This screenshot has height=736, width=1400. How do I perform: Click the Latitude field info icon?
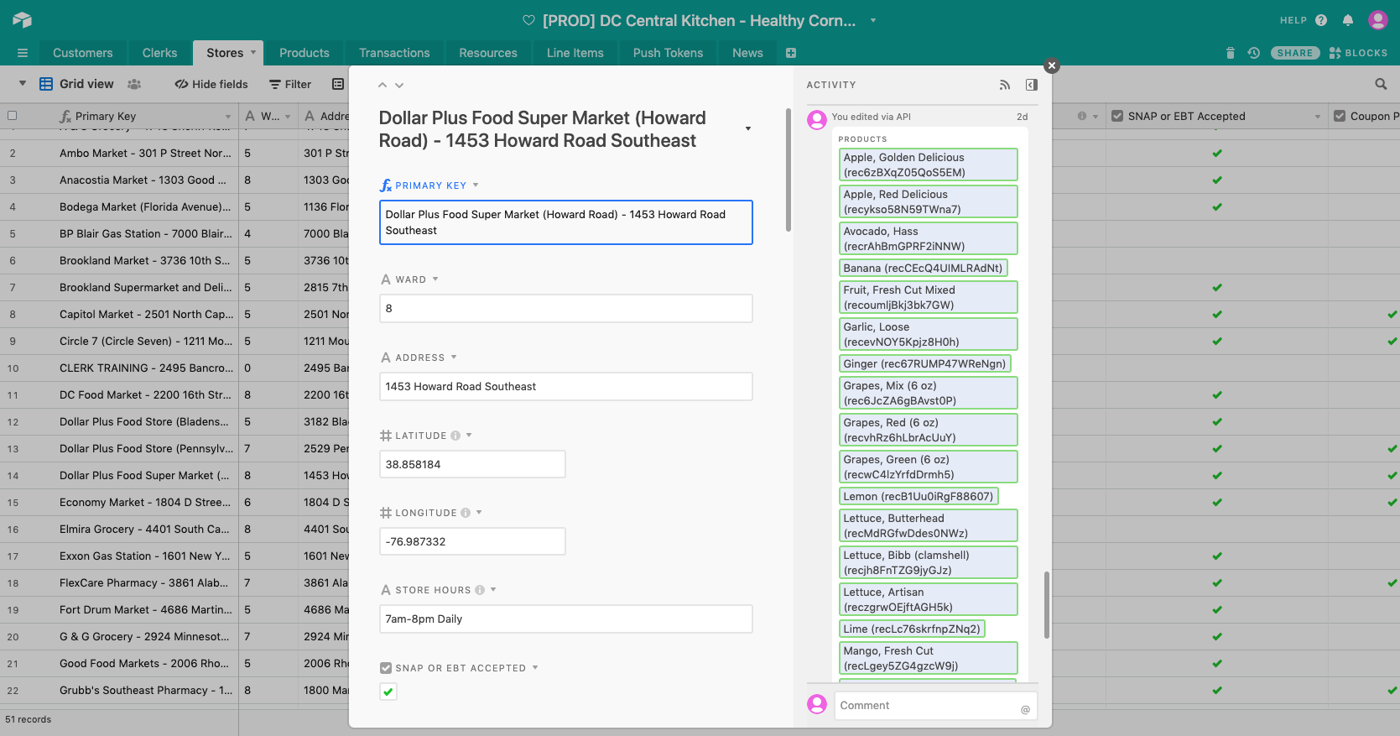click(x=455, y=436)
